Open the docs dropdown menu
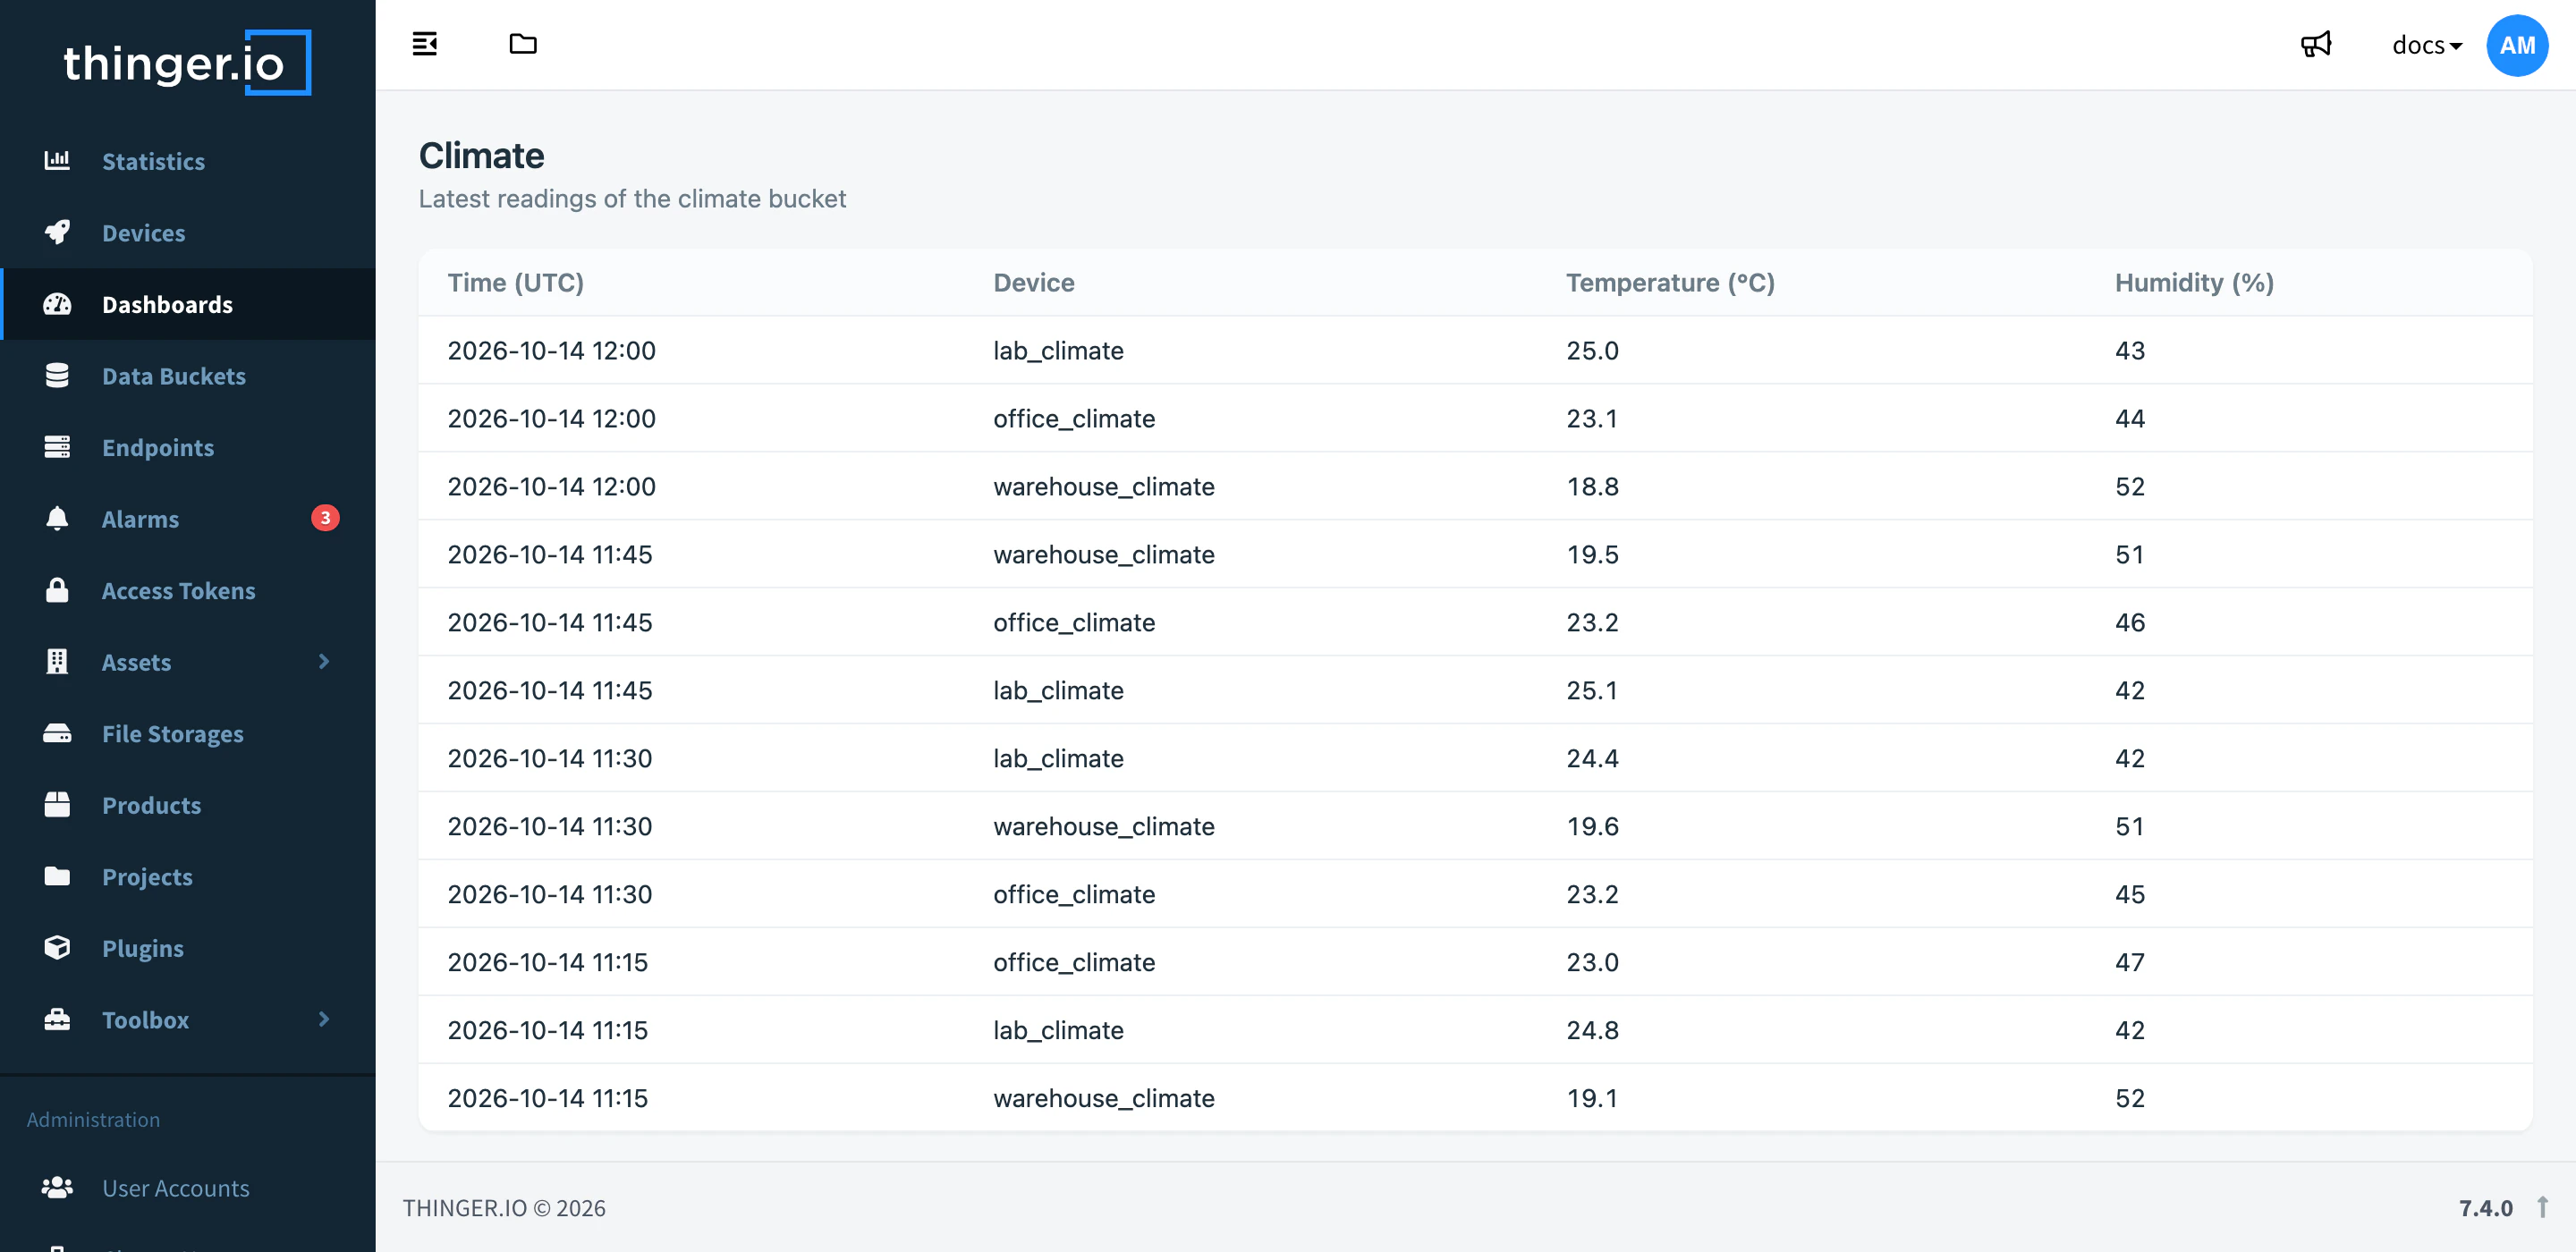 coord(2426,45)
